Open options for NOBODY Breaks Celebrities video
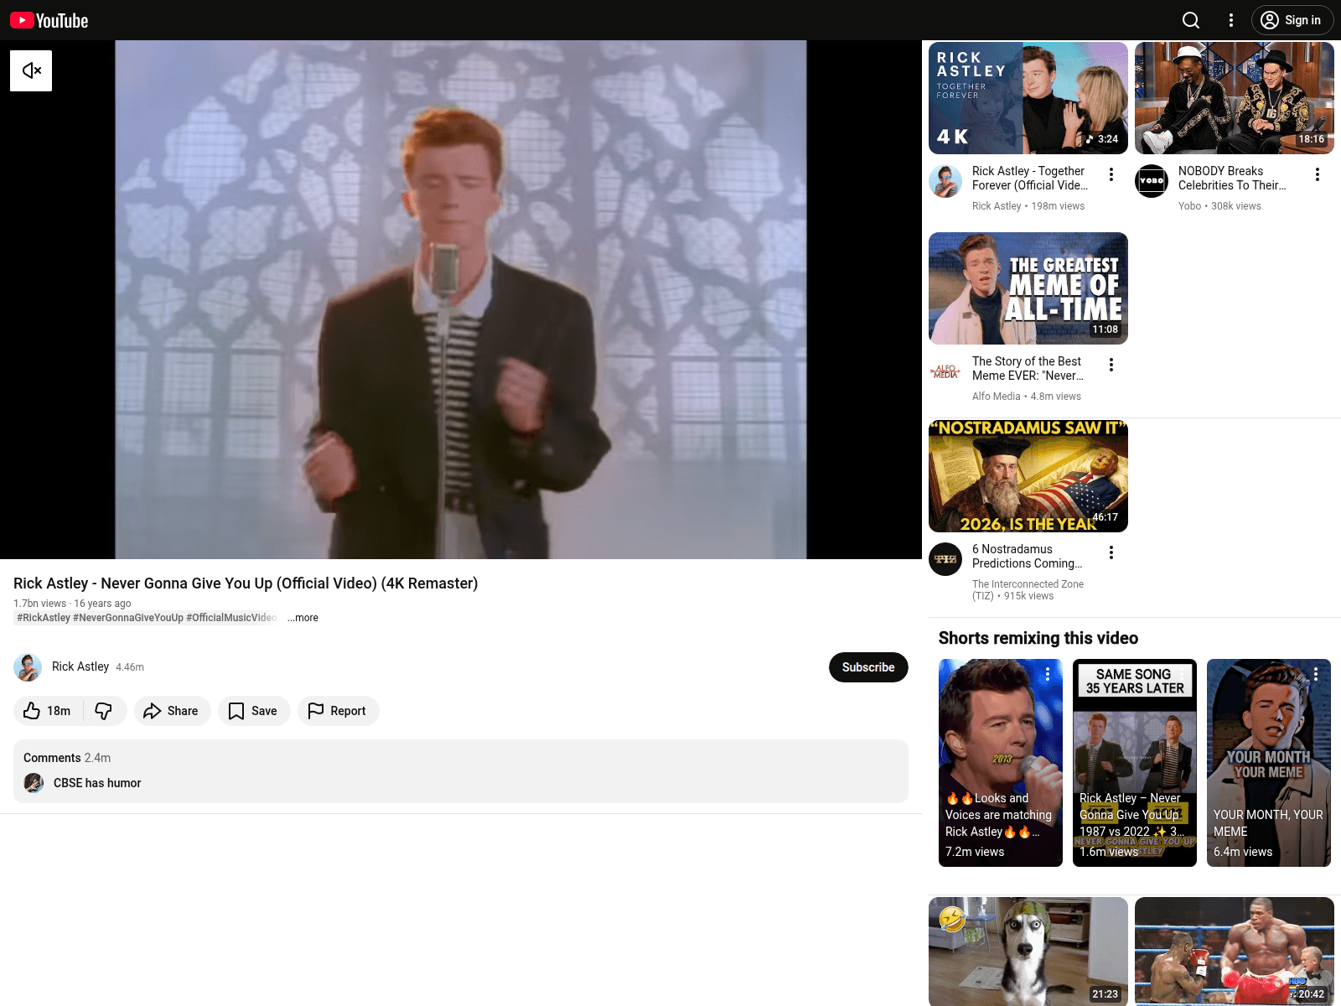This screenshot has height=1006, width=1341. [1317, 174]
